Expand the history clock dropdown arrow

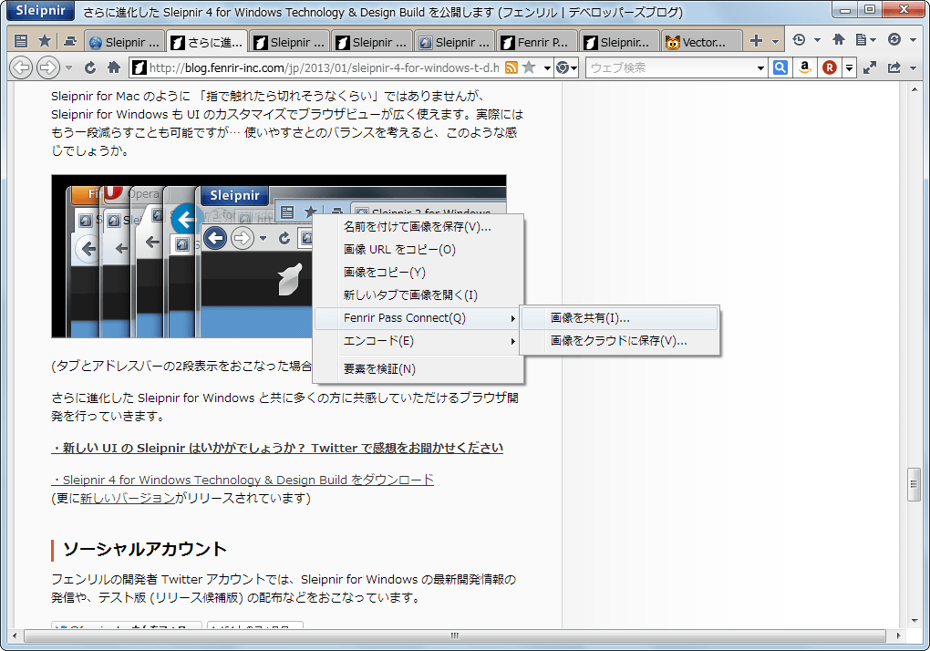[x=817, y=40]
